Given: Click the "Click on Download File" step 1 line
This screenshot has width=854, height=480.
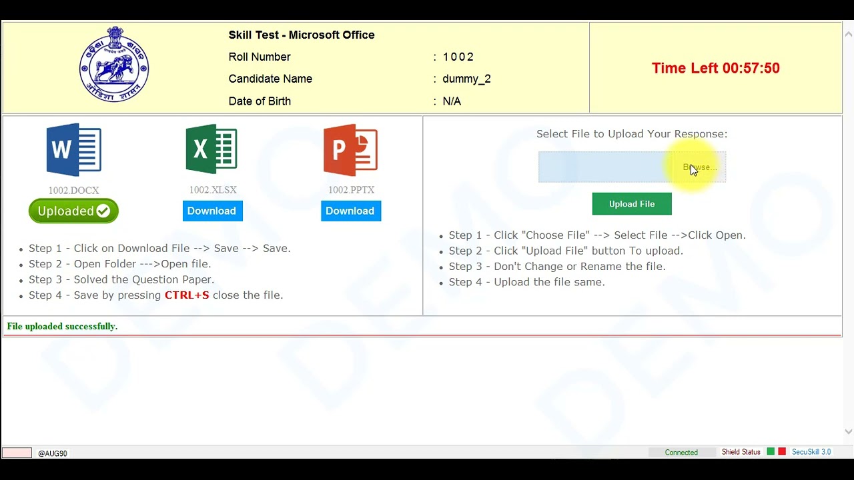Looking at the screenshot, I should [159, 249].
